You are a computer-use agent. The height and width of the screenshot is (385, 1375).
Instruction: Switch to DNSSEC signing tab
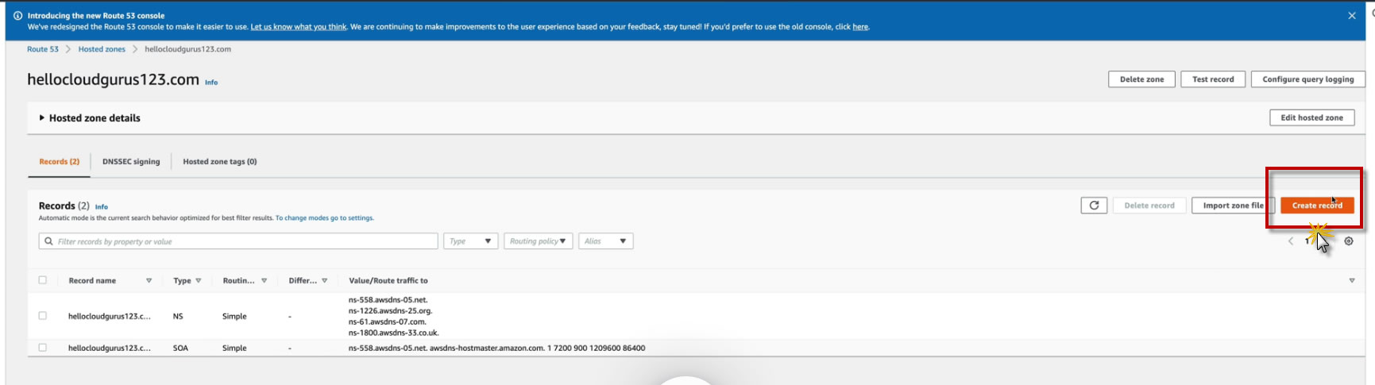click(131, 162)
